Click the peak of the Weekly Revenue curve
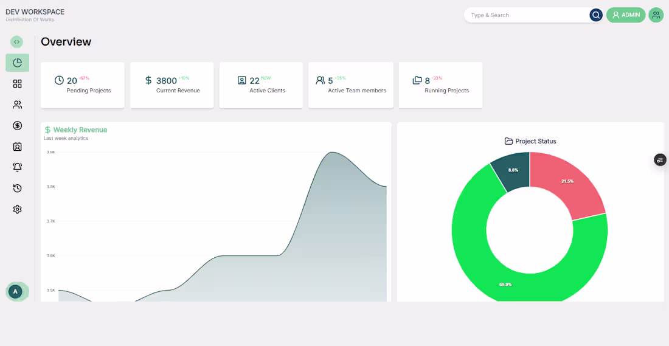The width and height of the screenshot is (669, 346). pos(333,152)
